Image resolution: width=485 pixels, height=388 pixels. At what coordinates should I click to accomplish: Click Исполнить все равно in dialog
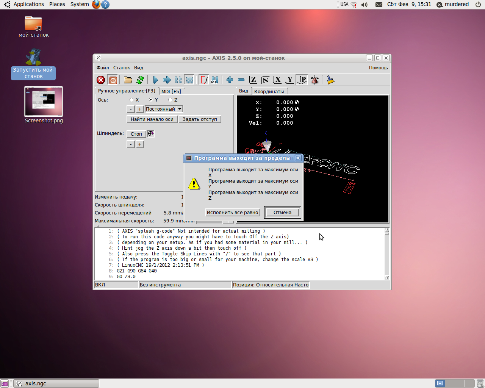(233, 213)
